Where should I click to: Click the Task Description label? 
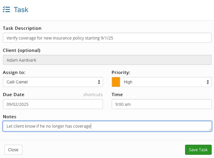[x=22, y=28]
